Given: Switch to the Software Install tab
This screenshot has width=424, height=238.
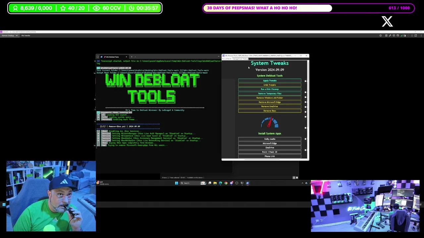Looking at the screenshot, I should pos(237,59).
